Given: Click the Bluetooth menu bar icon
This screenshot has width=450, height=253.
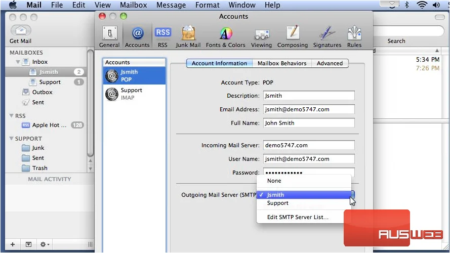Looking at the screenshot, I should pos(406,5).
